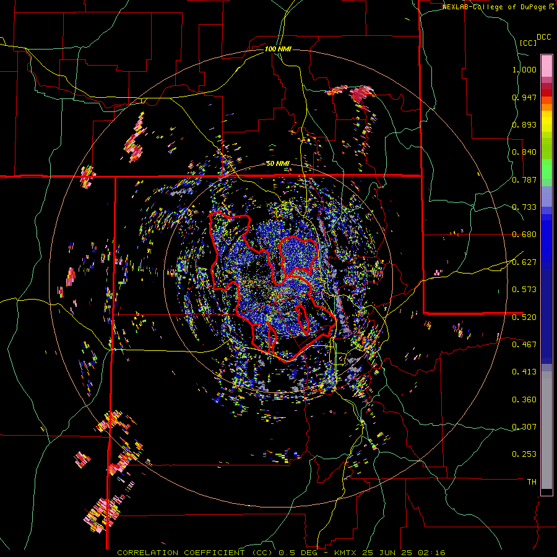557x557 pixels.
Task: Select the 0.947 scale value
Action: [524, 97]
